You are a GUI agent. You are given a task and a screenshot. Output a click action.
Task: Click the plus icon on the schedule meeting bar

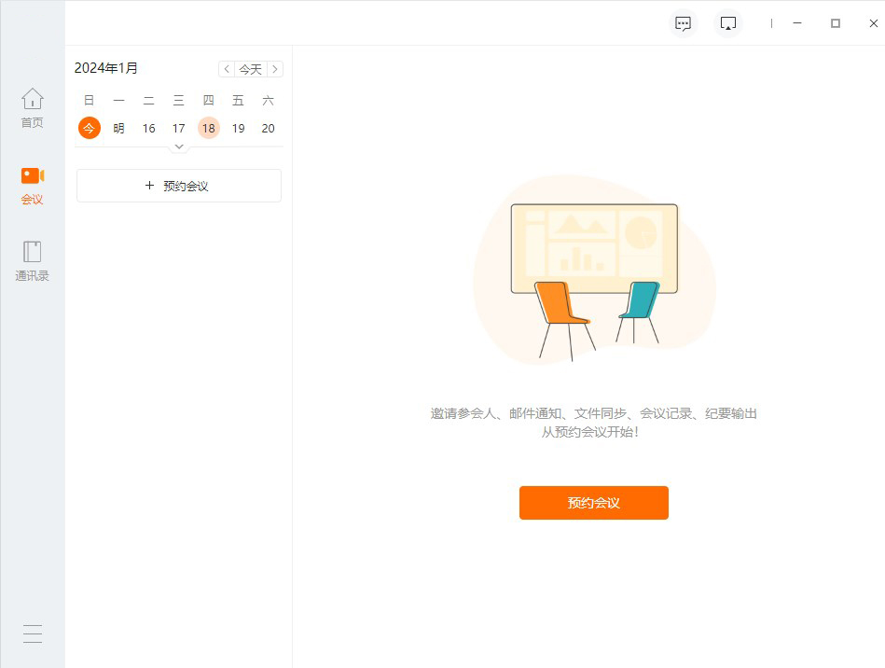pos(148,186)
